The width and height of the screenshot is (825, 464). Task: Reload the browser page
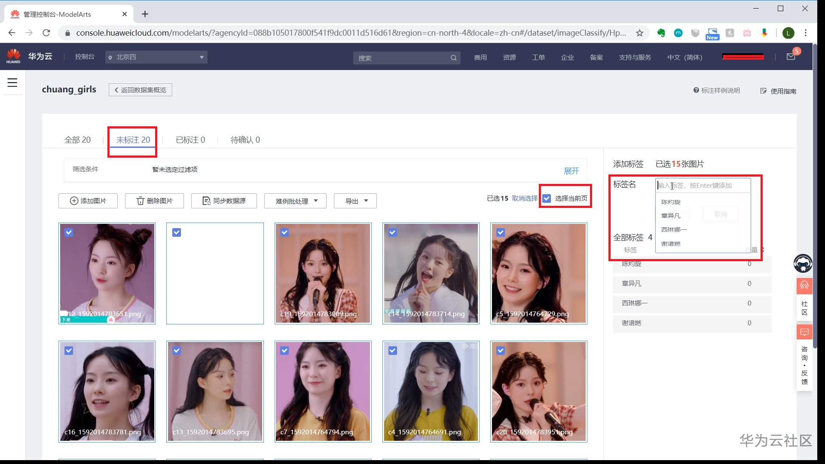(x=46, y=33)
